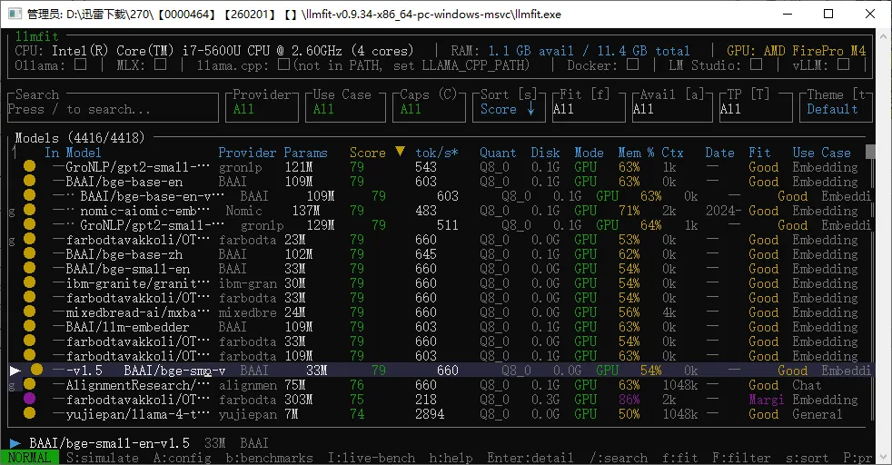Screen dimensions: 892x465
Task: Open the Fit [f] filter box
Action: (590, 105)
